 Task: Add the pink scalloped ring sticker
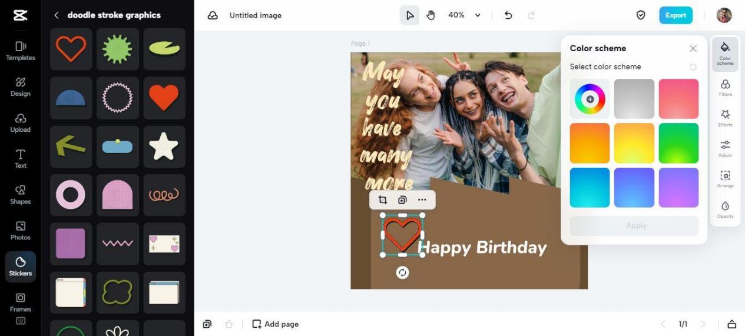pyautogui.click(x=118, y=98)
